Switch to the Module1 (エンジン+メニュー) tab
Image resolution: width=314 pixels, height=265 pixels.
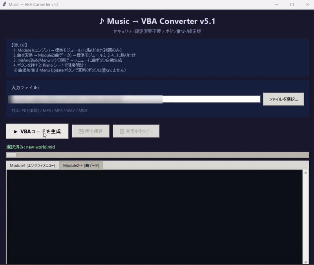pos(33,165)
